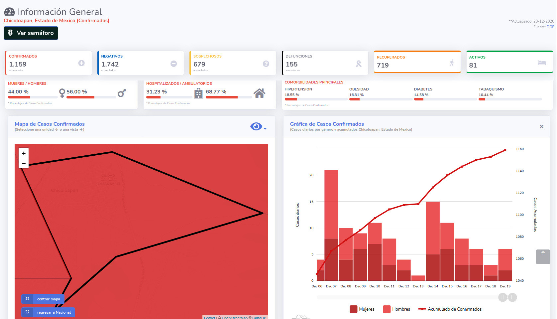The width and height of the screenshot is (557, 319).
Task: Click the Chicoloapan label on the map
Action: [x=64, y=191]
